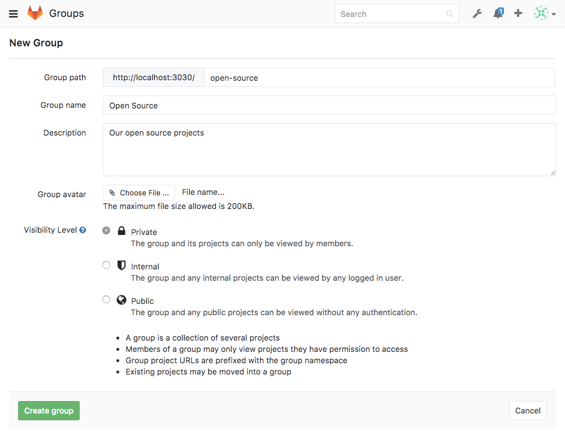The image size is (565, 431).
Task: Click the Public label text
Action: (x=142, y=301)
